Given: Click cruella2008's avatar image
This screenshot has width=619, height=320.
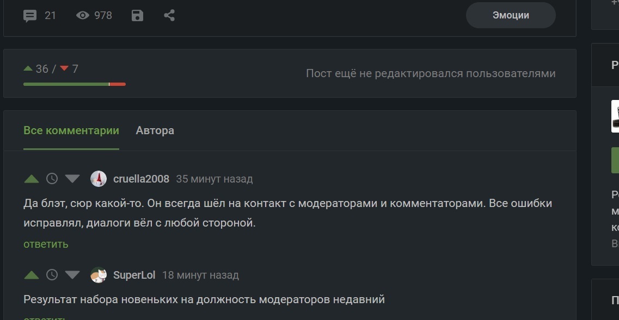Looking at the screenshot, I should click(99, 179).
